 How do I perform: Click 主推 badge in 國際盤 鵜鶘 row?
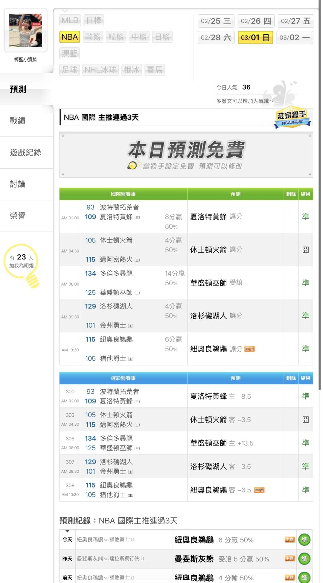[249, 349]
